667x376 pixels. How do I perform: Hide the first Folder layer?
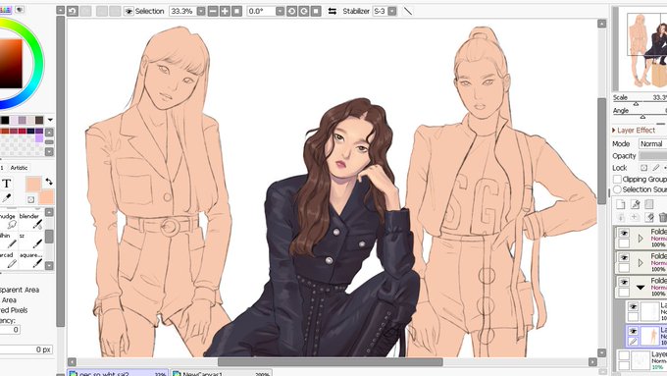624,233
